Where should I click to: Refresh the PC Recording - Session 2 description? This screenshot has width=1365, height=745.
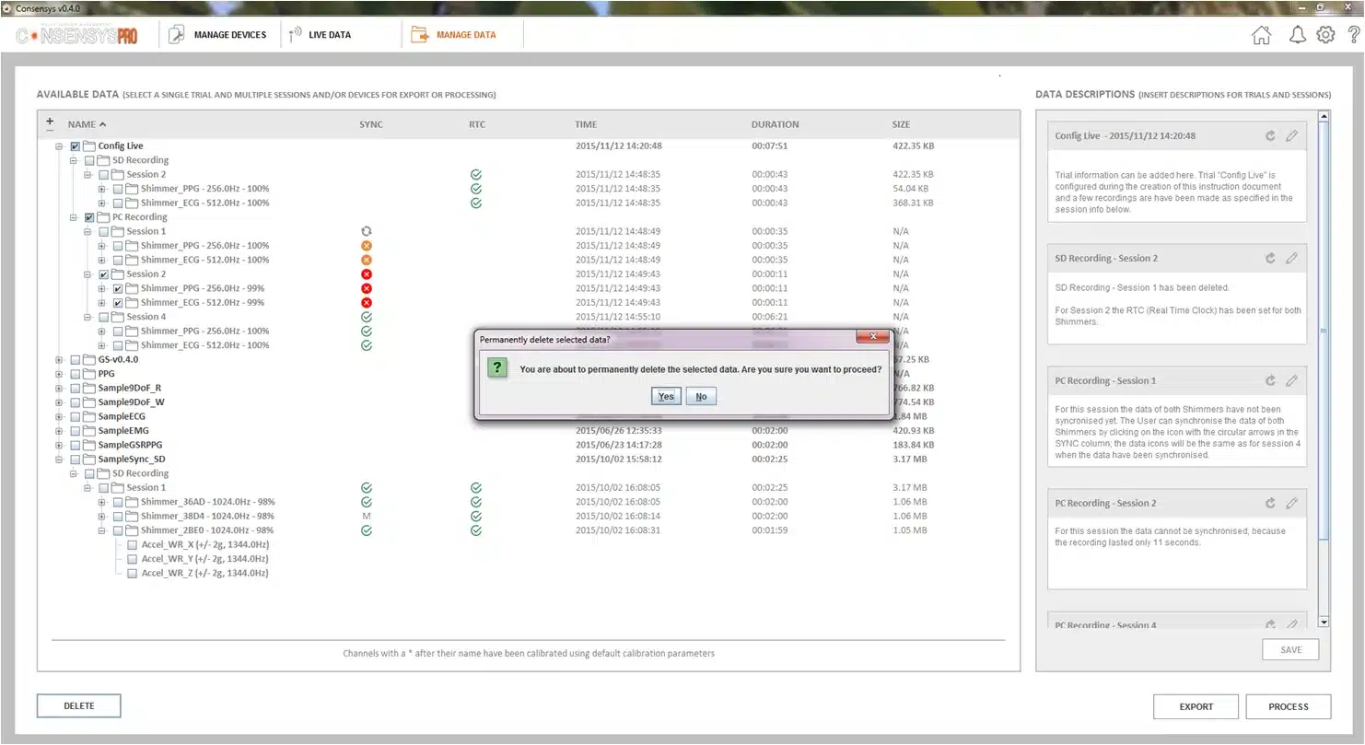tap(1270, 503)
